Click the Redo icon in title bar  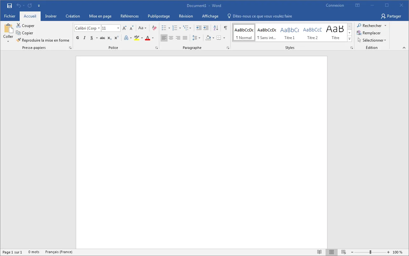[30, 5]
